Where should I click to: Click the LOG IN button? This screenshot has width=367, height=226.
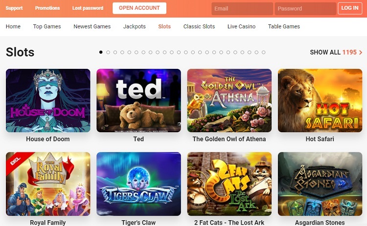tap(350, 8)
